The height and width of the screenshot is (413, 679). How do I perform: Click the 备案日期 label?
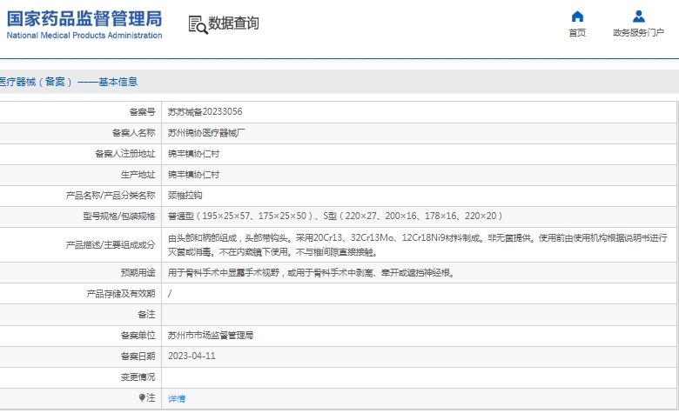point(138,356)
